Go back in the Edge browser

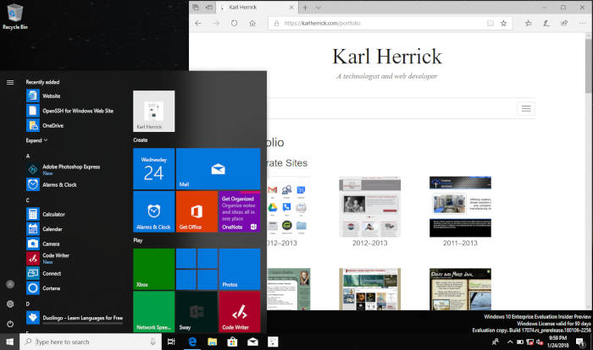coord(198,23)
